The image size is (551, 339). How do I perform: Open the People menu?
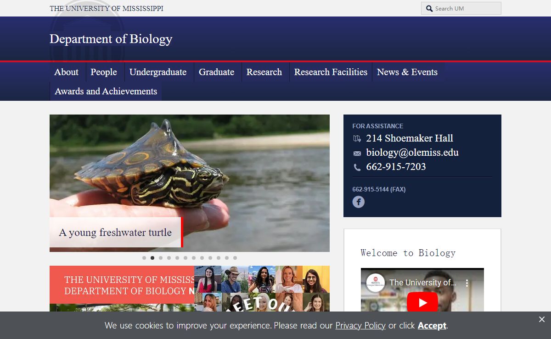(104, 72)
